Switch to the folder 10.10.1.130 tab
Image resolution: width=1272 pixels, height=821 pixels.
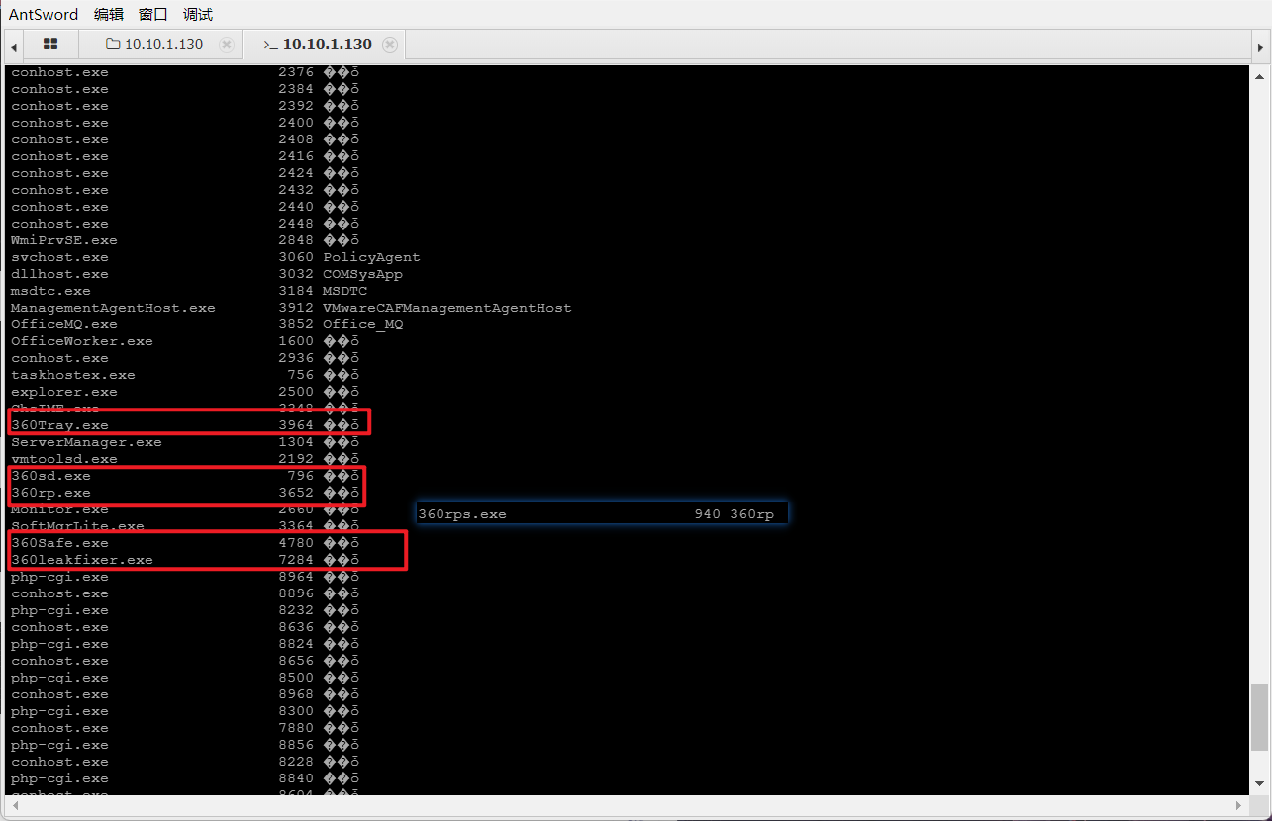click(154, 45)
